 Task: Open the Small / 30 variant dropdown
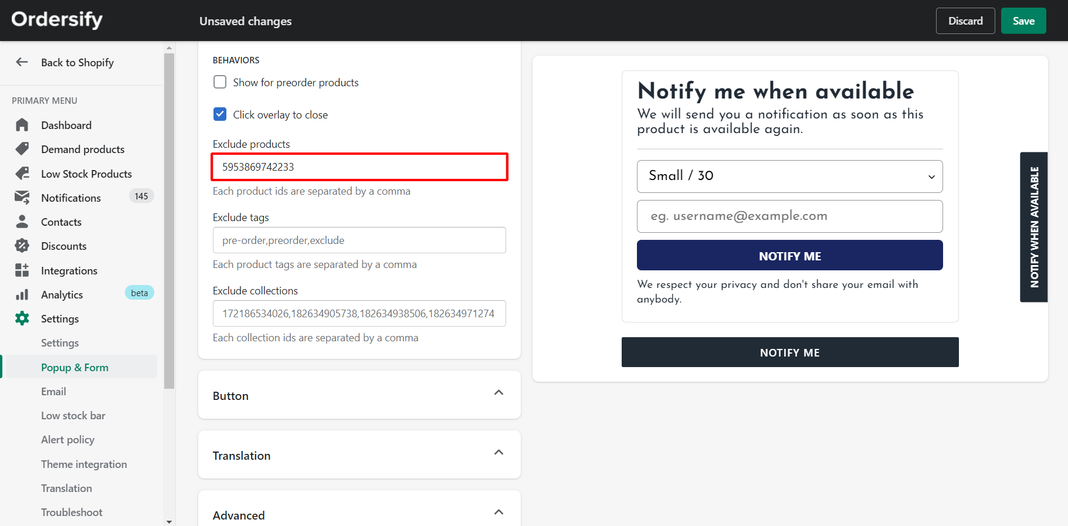coord(789,176)
